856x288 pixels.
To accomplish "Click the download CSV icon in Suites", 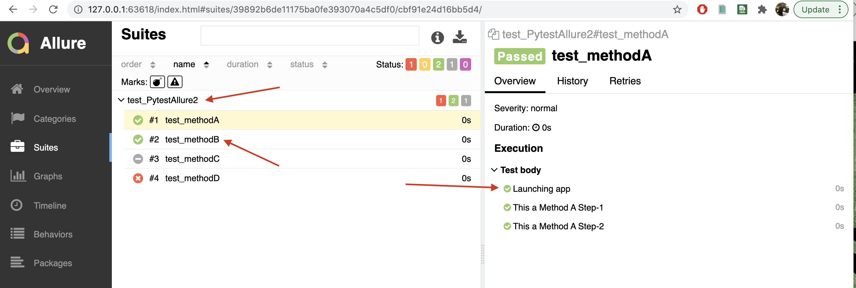I will [460, 37].
